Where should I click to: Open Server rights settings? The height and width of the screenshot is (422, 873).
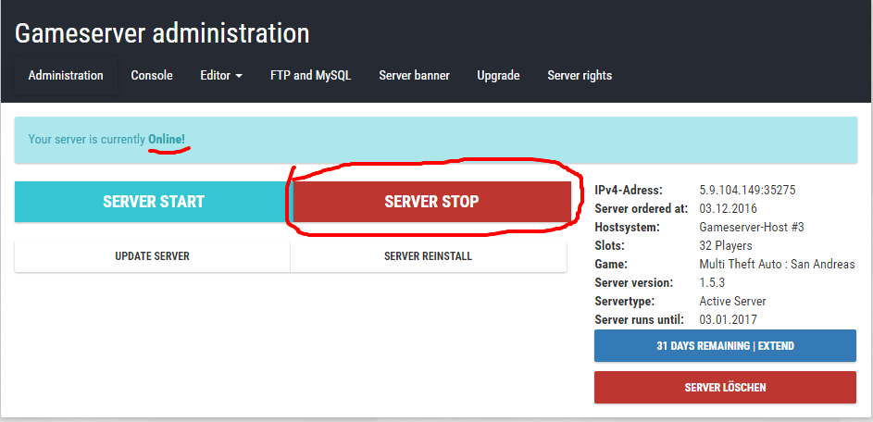580,76
